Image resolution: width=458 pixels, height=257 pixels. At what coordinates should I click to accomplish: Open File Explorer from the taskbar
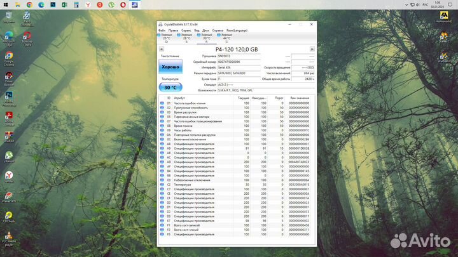pos(18,4)
